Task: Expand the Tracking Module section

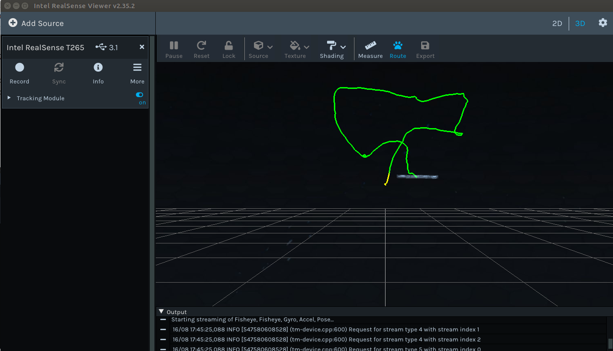Action: click(x=9, y=98)
